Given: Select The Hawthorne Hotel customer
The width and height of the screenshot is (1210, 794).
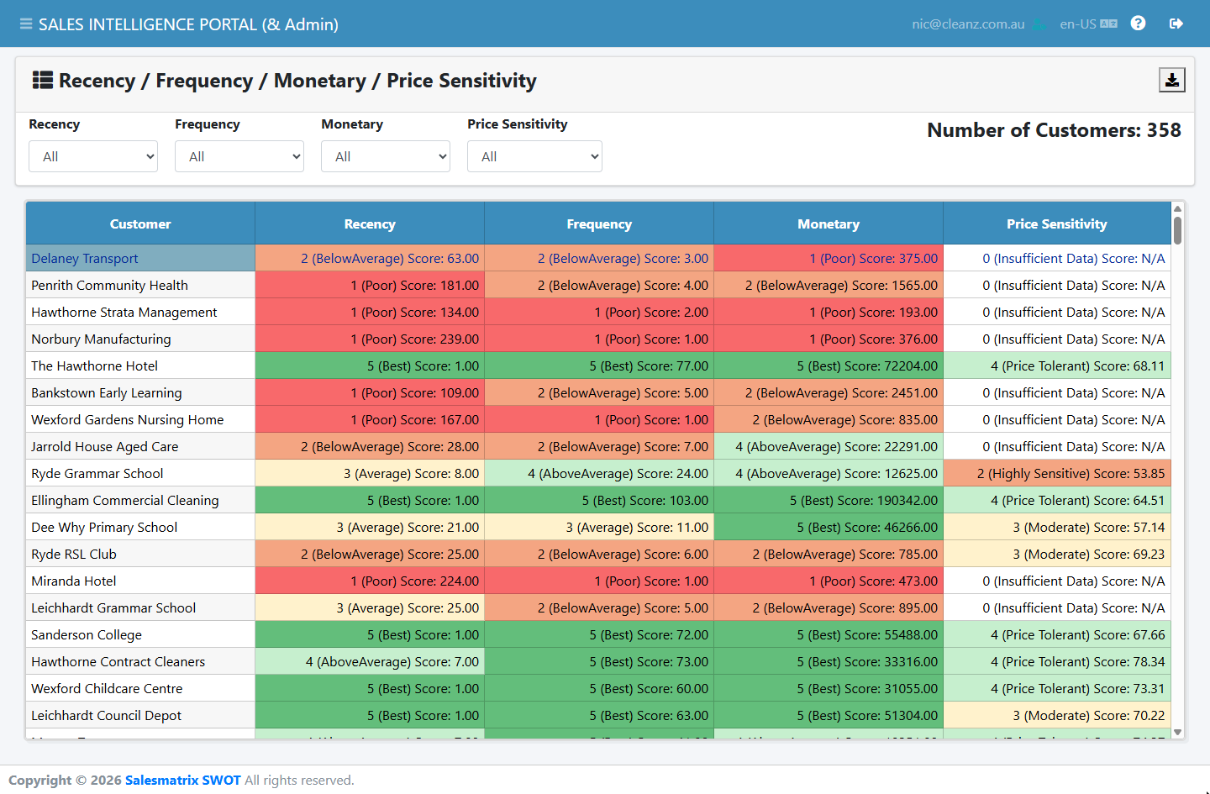Looking at the screenshot, I should pos(140,365).
